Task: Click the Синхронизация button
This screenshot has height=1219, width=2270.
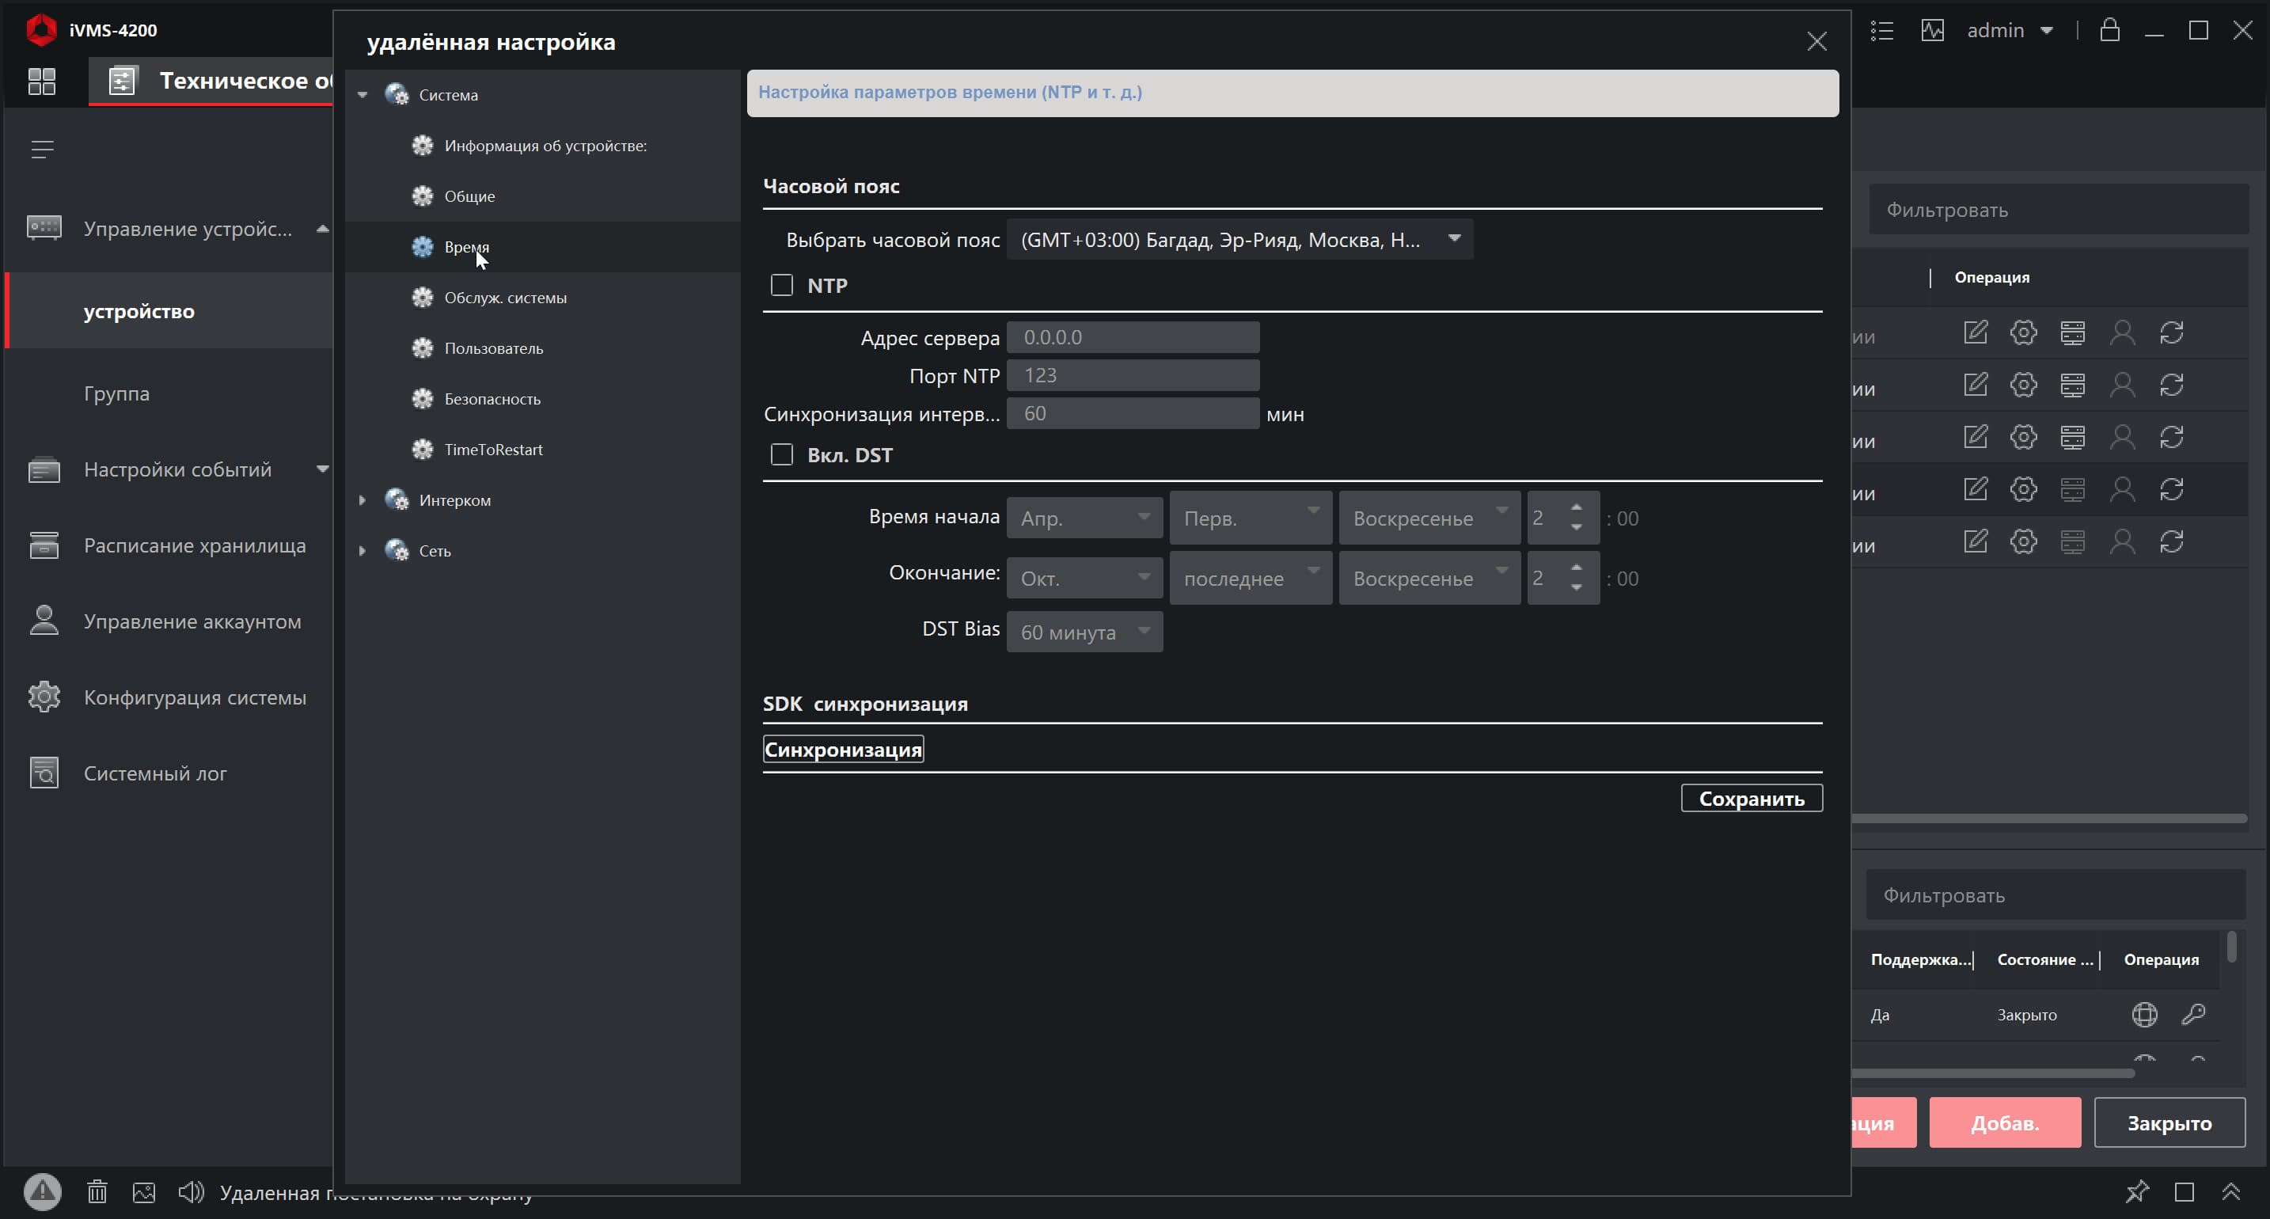Action: 842,748
